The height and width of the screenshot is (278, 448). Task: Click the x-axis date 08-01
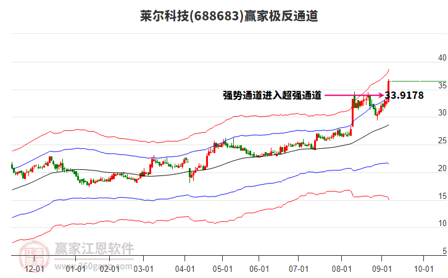[341, 269]
